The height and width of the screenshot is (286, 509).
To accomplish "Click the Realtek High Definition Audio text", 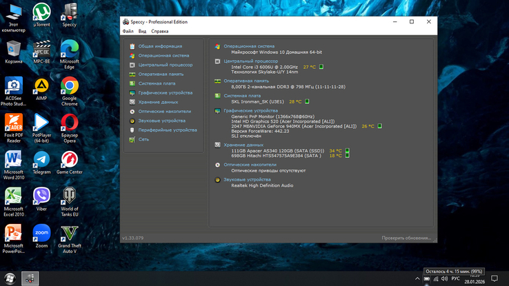I will [x=262, y=185].
